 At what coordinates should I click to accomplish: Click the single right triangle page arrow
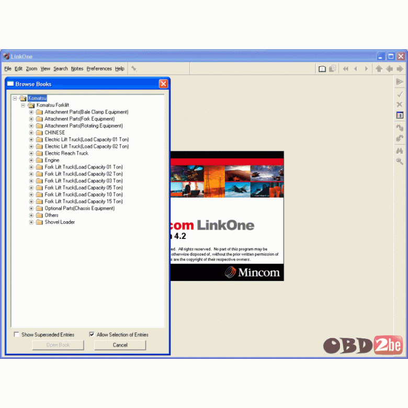(366, 69)
